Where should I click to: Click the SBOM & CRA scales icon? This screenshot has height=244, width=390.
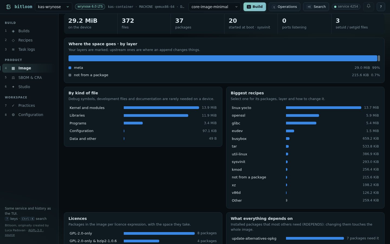pos(13,78)
